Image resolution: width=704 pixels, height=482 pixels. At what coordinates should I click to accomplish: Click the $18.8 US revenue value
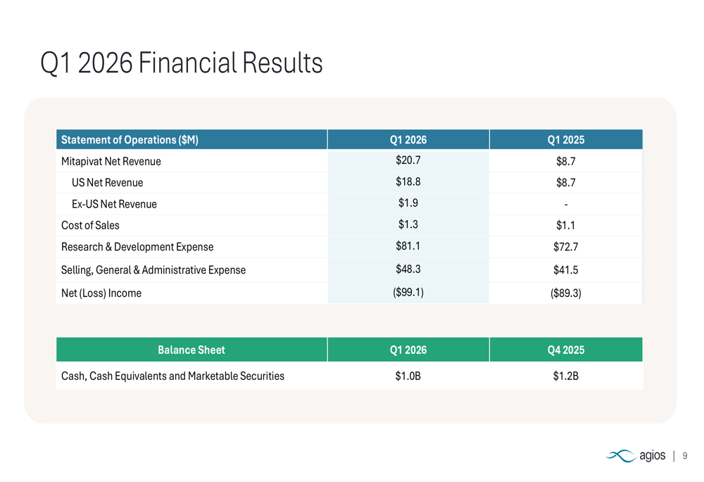point(408,182)
